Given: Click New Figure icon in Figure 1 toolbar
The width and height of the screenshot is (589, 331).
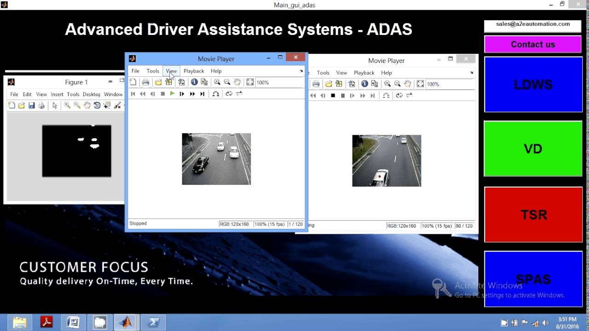Looking at the screenshot, I should pos(12,105).
